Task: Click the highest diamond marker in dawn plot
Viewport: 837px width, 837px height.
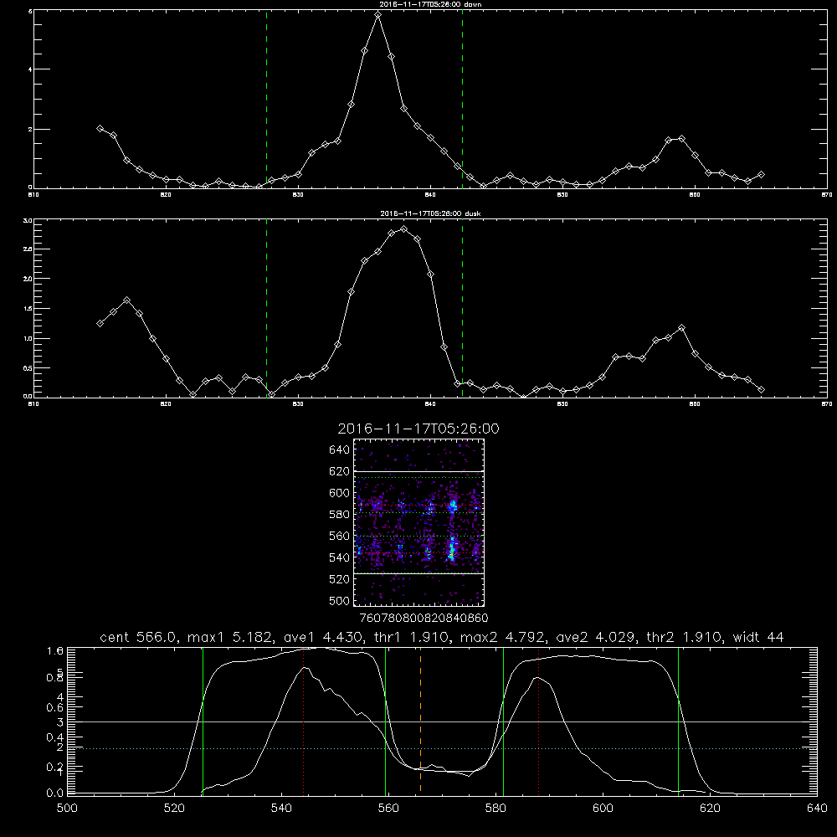Action: (x=378, y=15)
